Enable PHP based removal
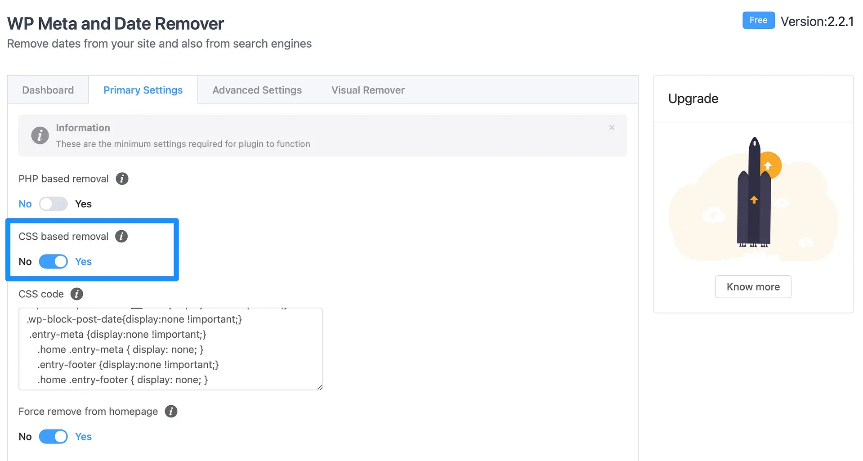The width and height of the screenshot is (863, 461). (54, 204)
